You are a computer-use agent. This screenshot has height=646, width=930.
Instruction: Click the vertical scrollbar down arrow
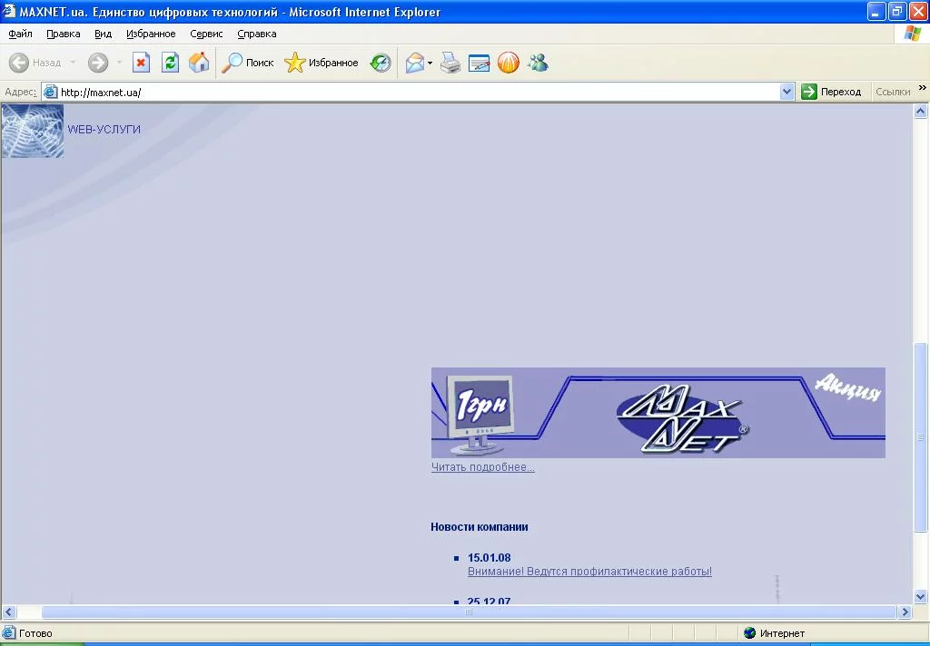click(x=921, y=597)
